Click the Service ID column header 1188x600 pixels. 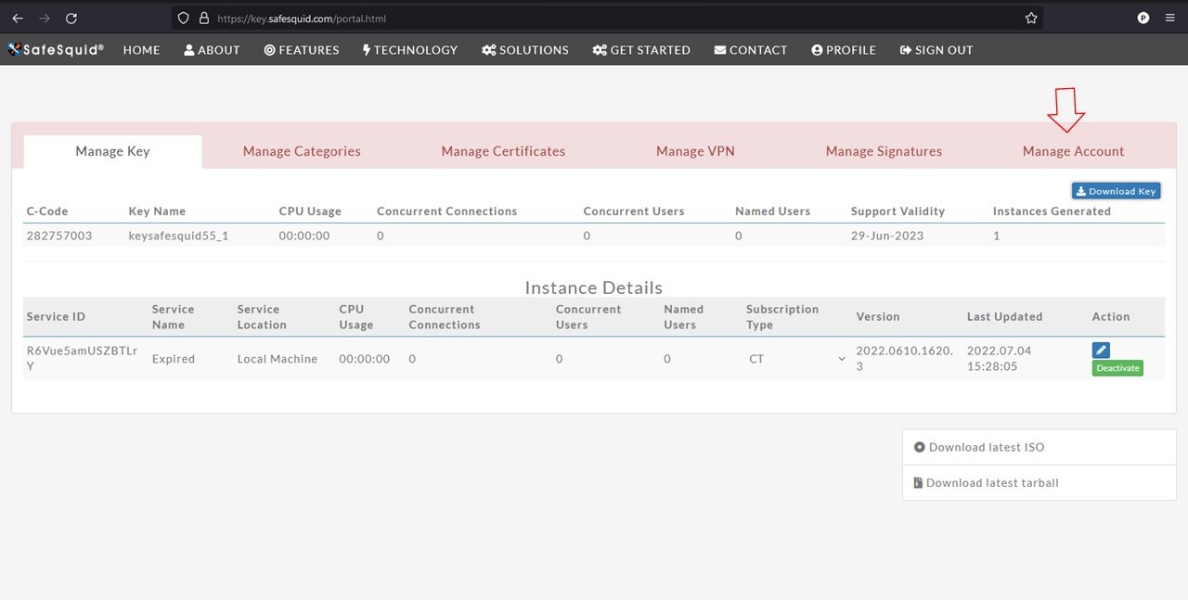coord(56,316)
